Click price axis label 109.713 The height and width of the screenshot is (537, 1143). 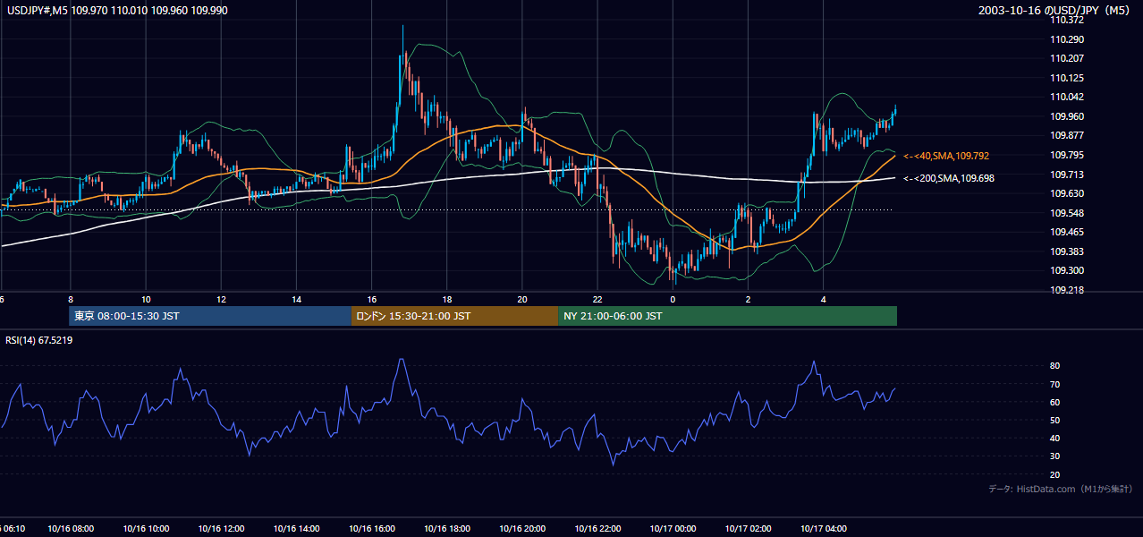pos(1069,175)
